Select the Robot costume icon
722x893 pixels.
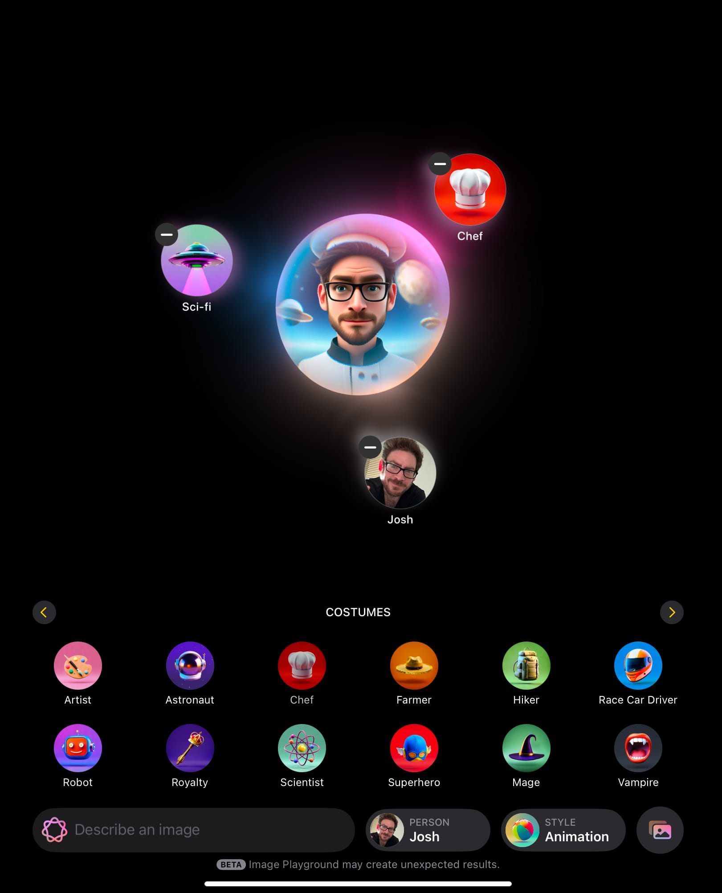click(78, 748)
